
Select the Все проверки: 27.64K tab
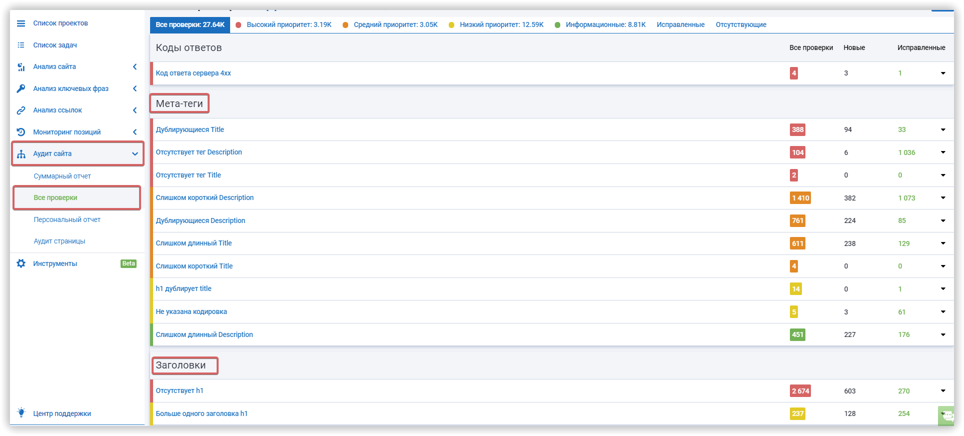click(190, 25)
